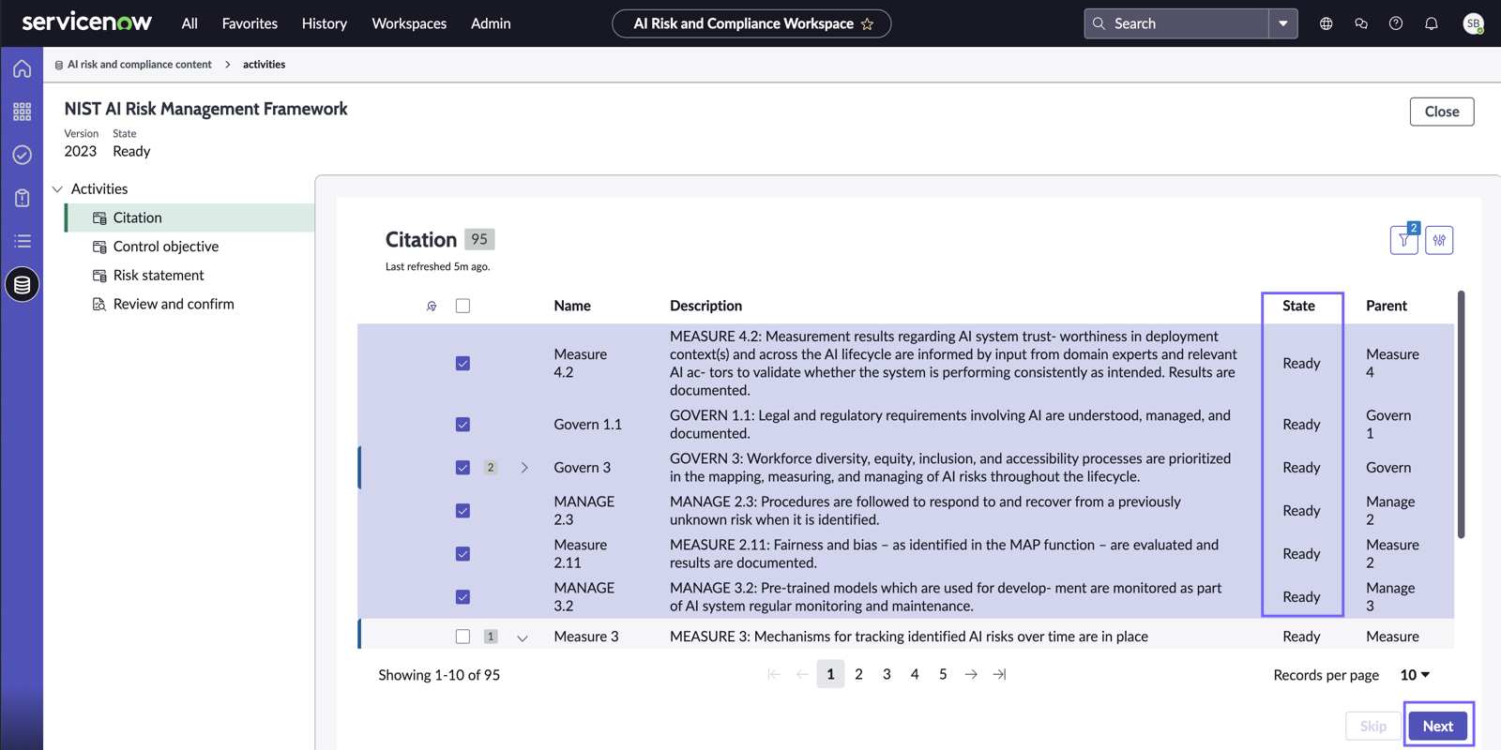
Task: Toggle the select-all header checkbox
Action: [462, 306]
